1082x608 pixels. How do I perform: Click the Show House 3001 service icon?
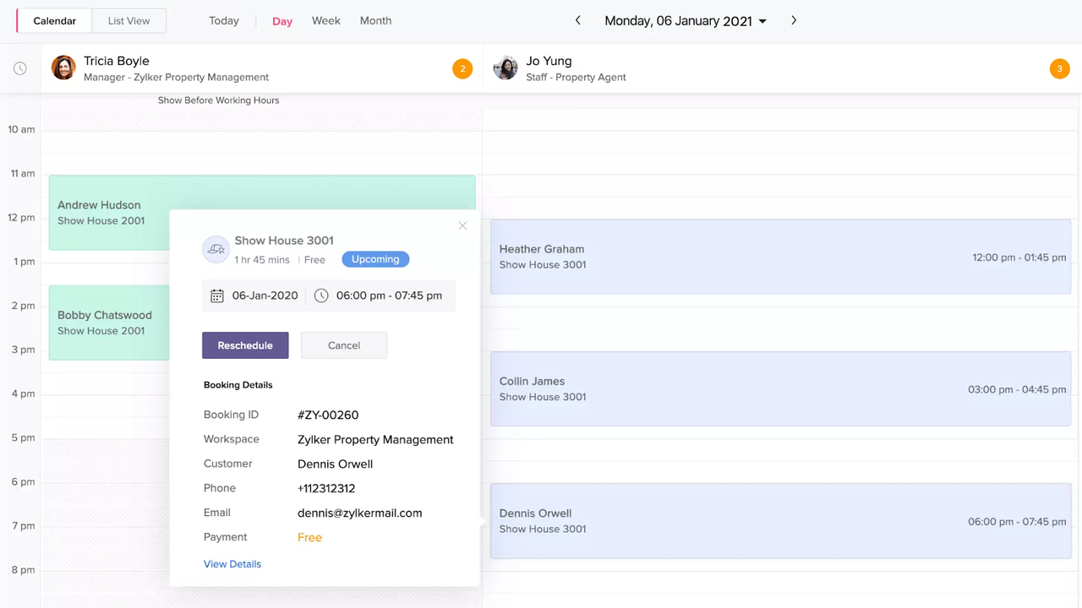click(216, 249)
